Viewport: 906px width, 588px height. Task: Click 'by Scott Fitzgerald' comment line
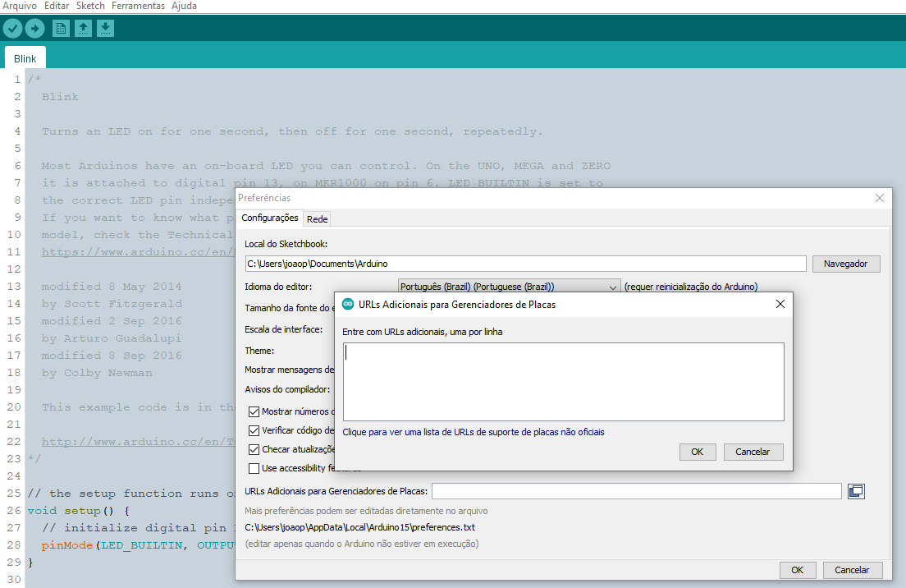(x=112, y=304)
